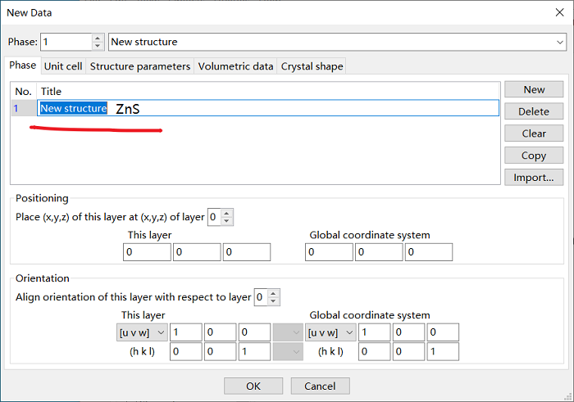Close the New Data dialog
Viewport: 574px width, 402px height.
point(559,12)
